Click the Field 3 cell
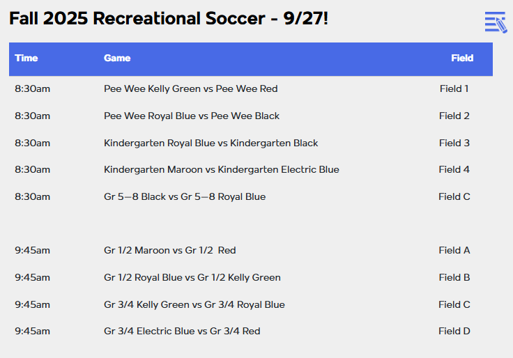The image size is (513, 358). [454, 143]
